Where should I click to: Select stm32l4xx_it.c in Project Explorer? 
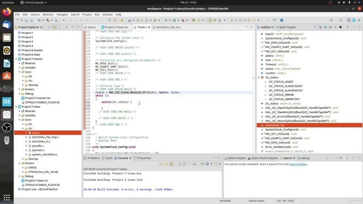pos(41,142)
